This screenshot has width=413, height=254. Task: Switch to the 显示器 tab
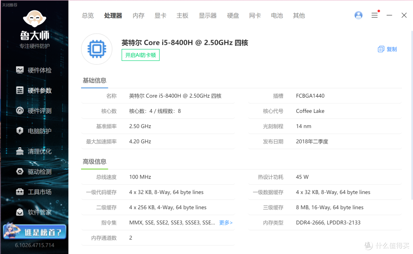coord(208,16)
